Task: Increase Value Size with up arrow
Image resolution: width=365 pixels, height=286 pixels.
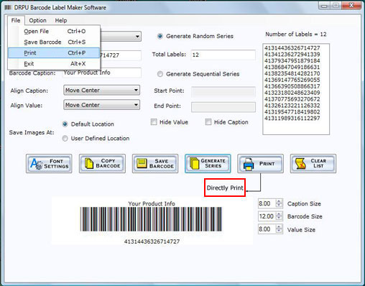Action: click(x=279, y=227)
